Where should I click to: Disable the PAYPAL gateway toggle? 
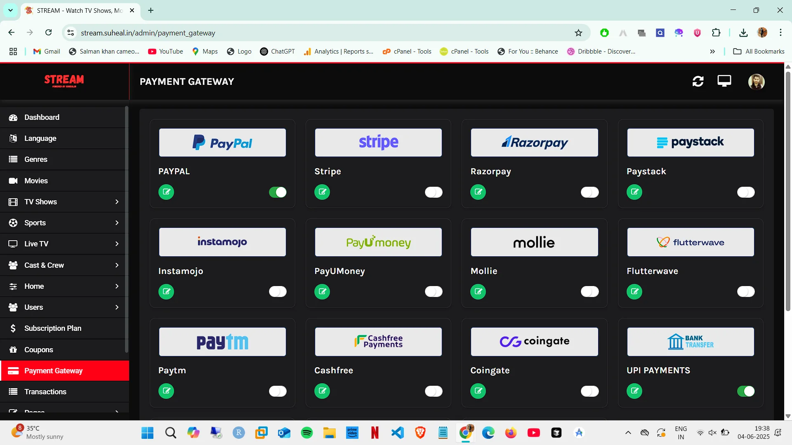278,192
